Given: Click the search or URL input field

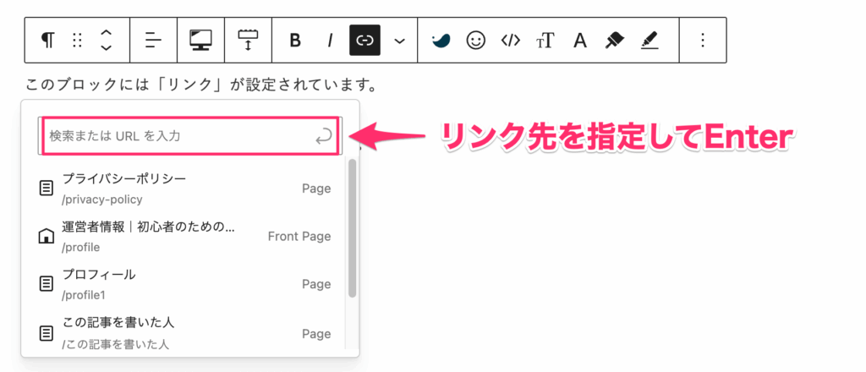Looking at the screenshot, I should pos(190,136).
